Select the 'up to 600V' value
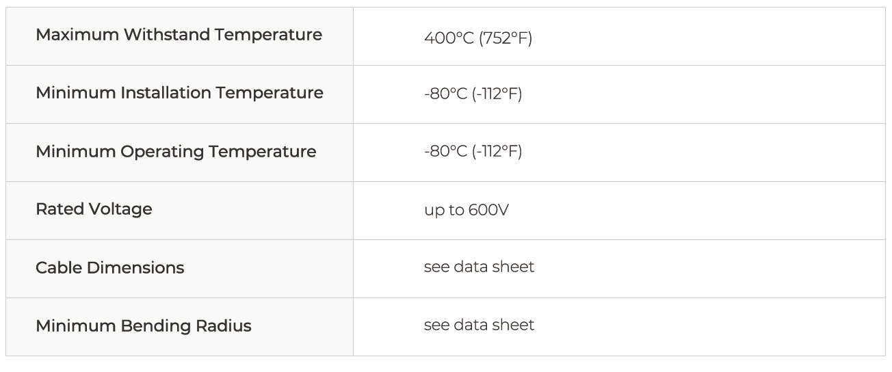 (x=466, y=210)
